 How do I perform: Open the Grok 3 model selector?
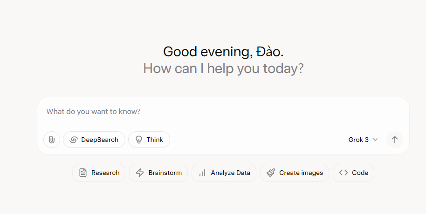(x=363, y=140)
